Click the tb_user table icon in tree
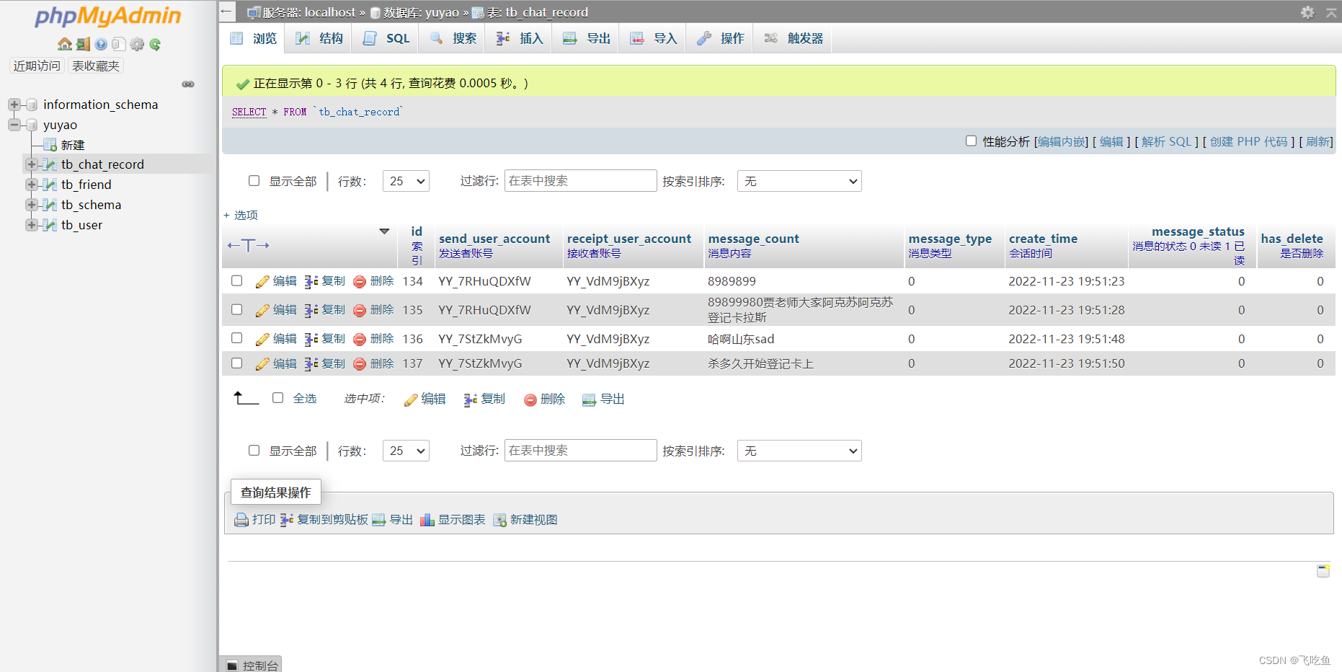The image size is (1342, 672). click(50, 225)
